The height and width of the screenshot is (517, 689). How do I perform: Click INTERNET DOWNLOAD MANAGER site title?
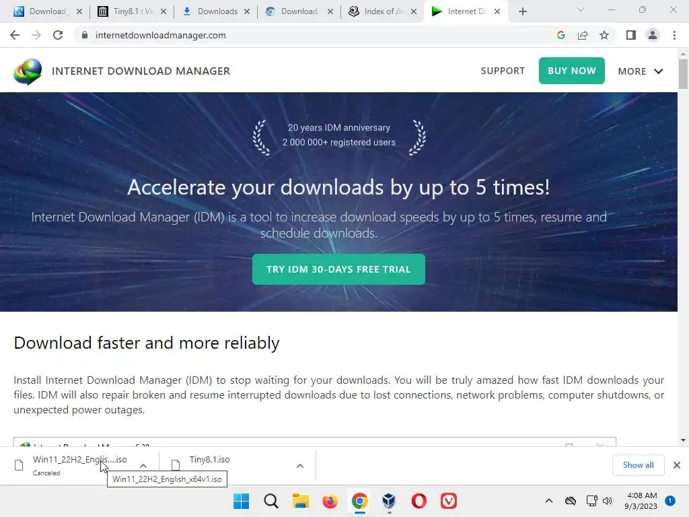click(141, 71)
